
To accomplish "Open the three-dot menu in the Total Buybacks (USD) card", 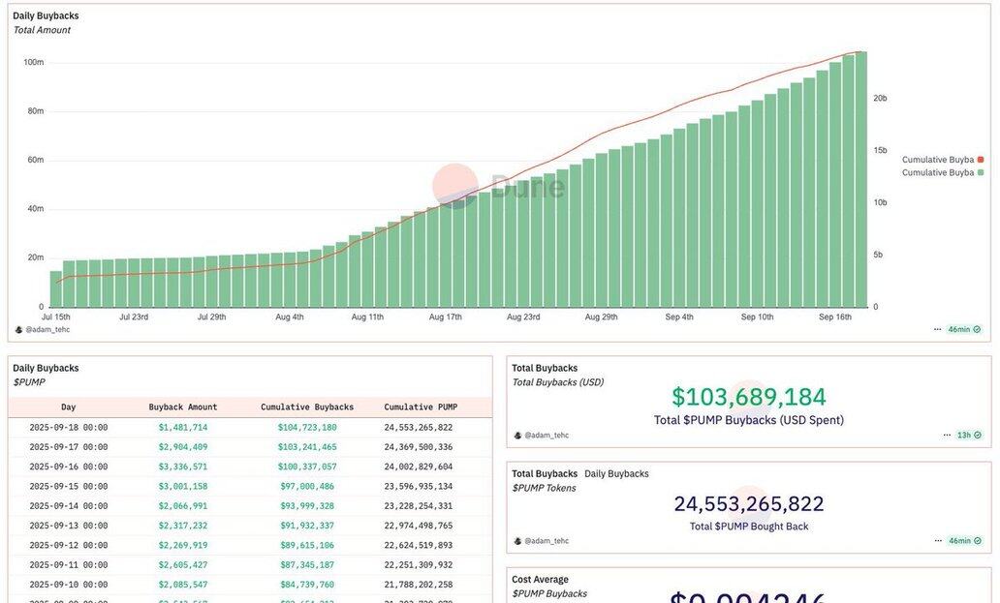I will point(947,436).
